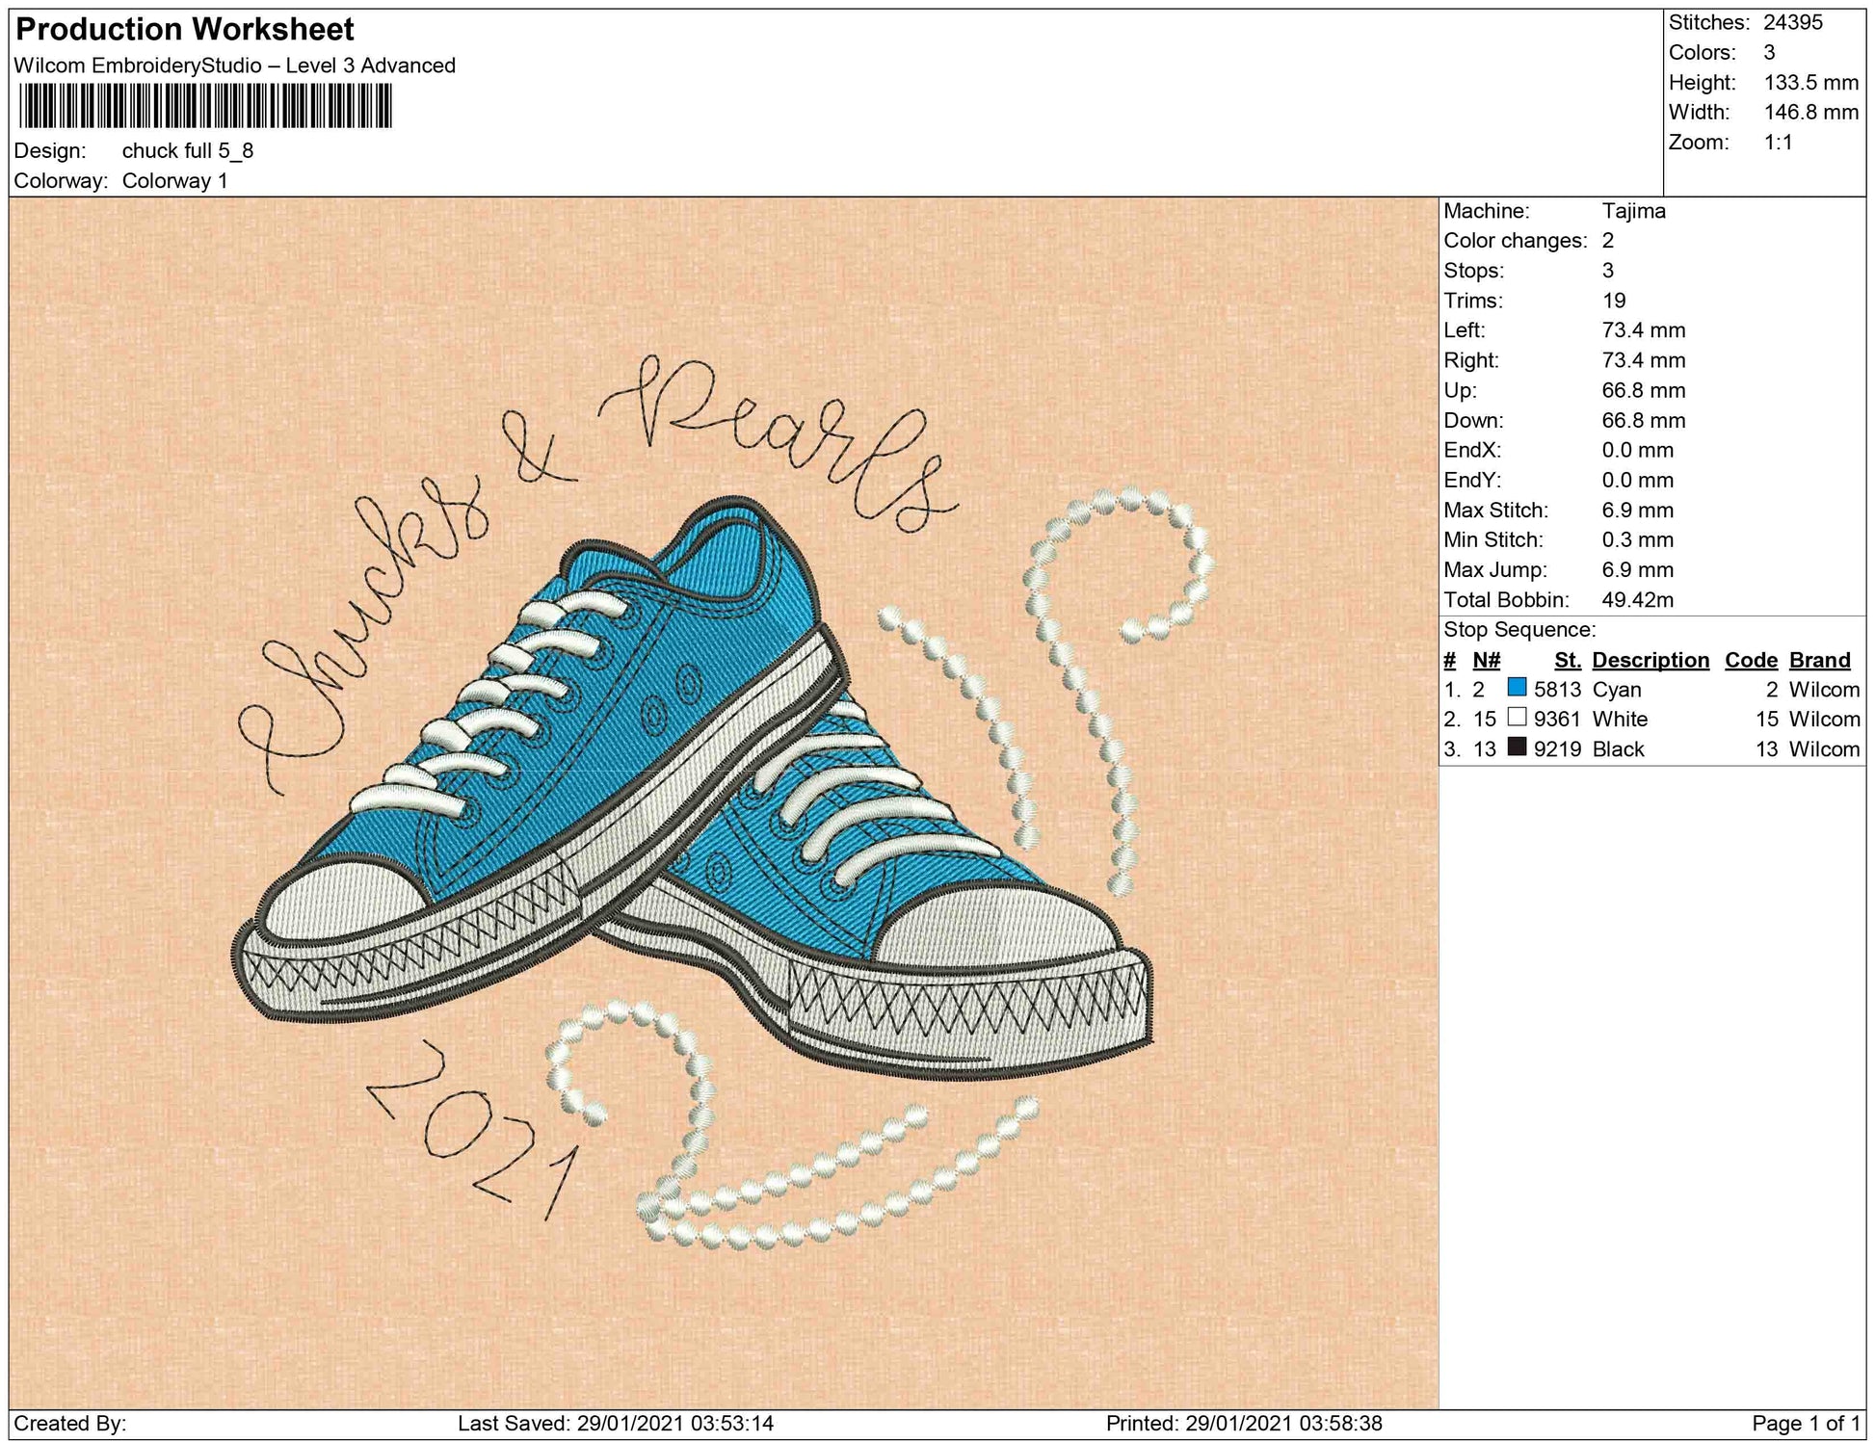The width and height of the screenshot is (1875, 1442).
Task: Click the Colorway 1 value
Action: pyautogui.click(x=174, y=181)
